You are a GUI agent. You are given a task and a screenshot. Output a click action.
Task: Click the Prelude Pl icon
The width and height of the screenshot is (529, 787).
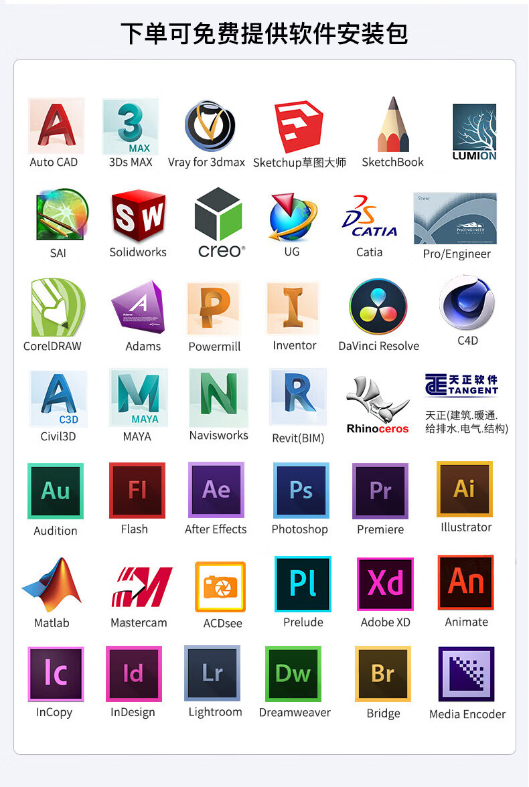point(303,584)
